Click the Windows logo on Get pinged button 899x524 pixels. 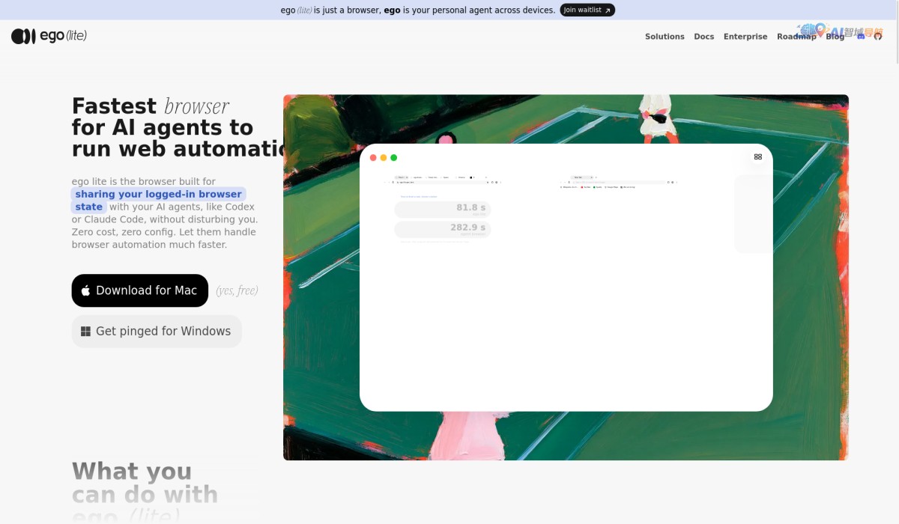(x=85, y=331)
